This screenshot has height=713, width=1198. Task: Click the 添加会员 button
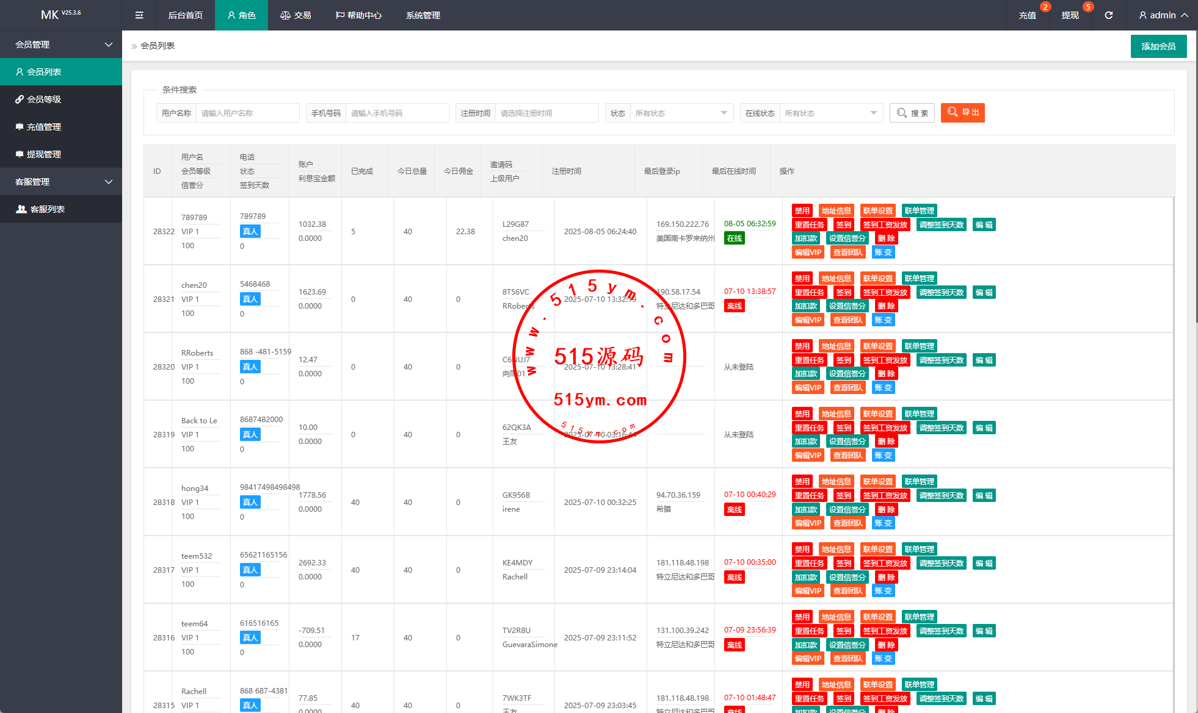tap(1158, 46)
